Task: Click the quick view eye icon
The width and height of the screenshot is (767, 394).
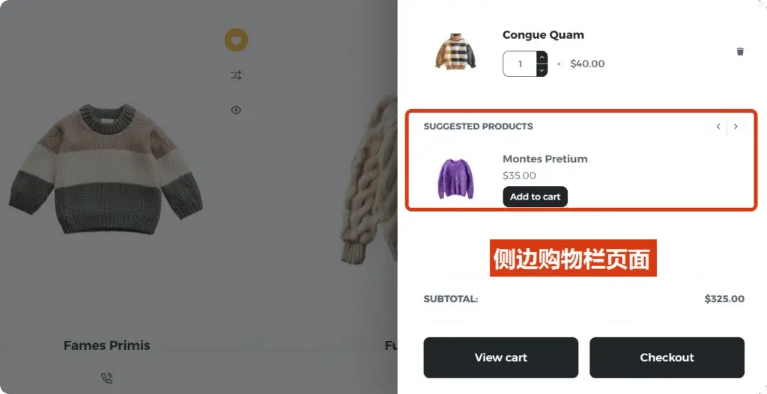Action: click(x=236, y=110)
